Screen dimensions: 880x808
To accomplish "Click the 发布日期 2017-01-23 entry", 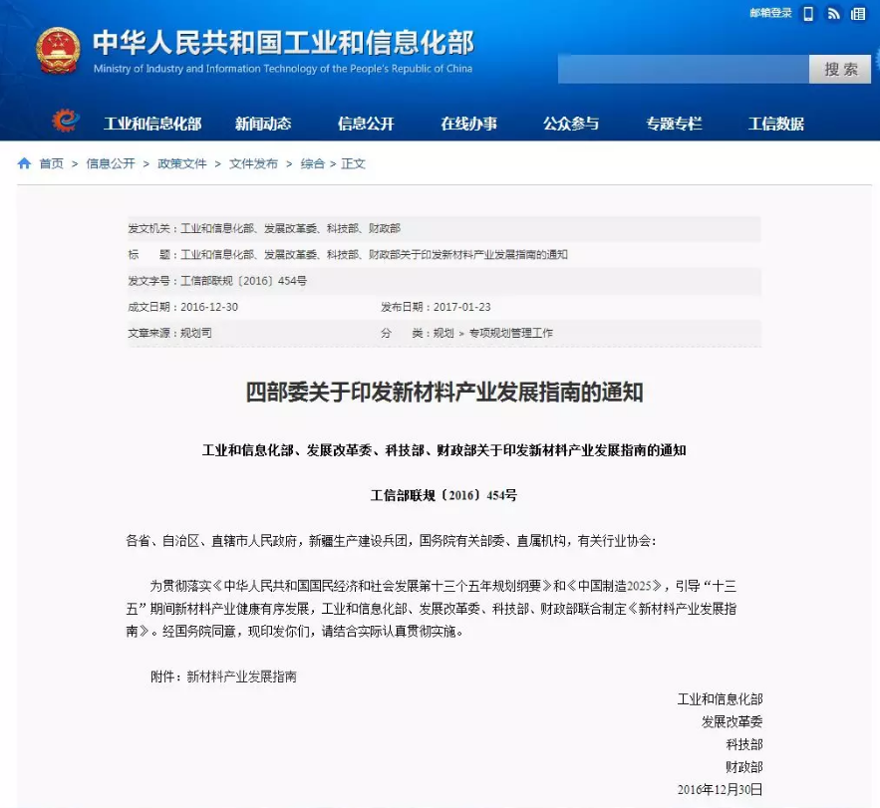I will (x=436, y=307).
